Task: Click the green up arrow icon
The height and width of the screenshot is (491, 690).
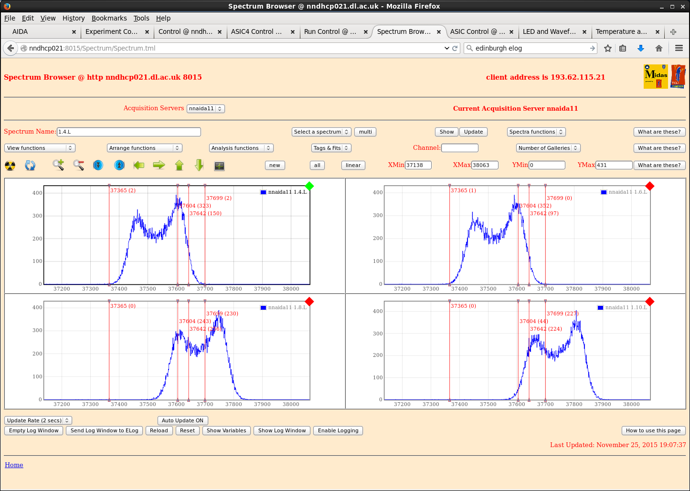Action: pos(179,165)
